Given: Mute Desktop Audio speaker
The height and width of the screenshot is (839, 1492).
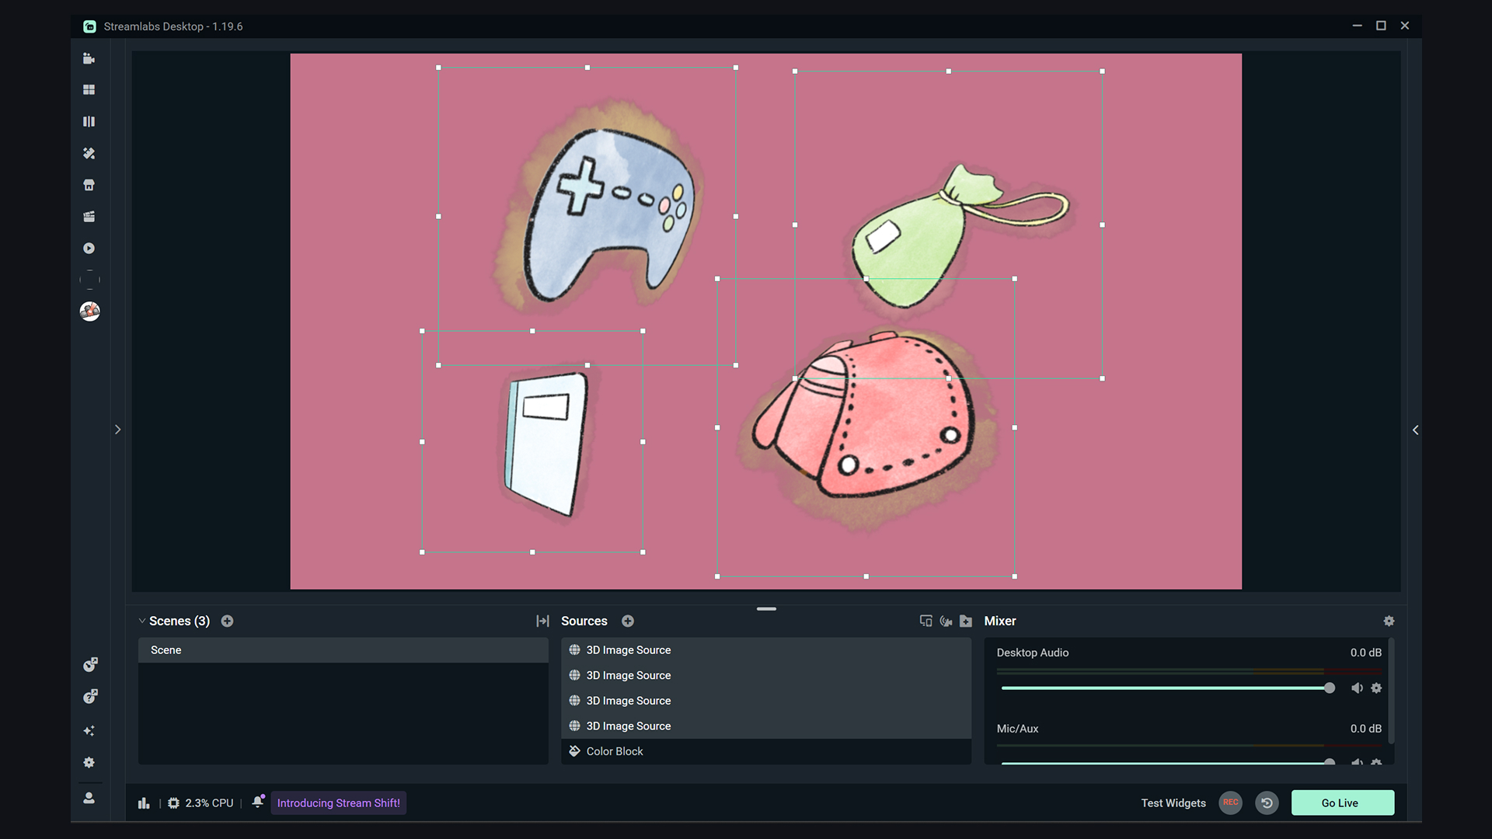Looking at the screenshot, I should tap(1357, 688).
